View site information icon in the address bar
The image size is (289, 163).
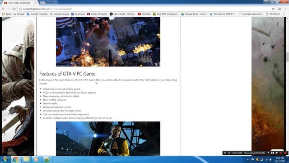tap(20, 9)
